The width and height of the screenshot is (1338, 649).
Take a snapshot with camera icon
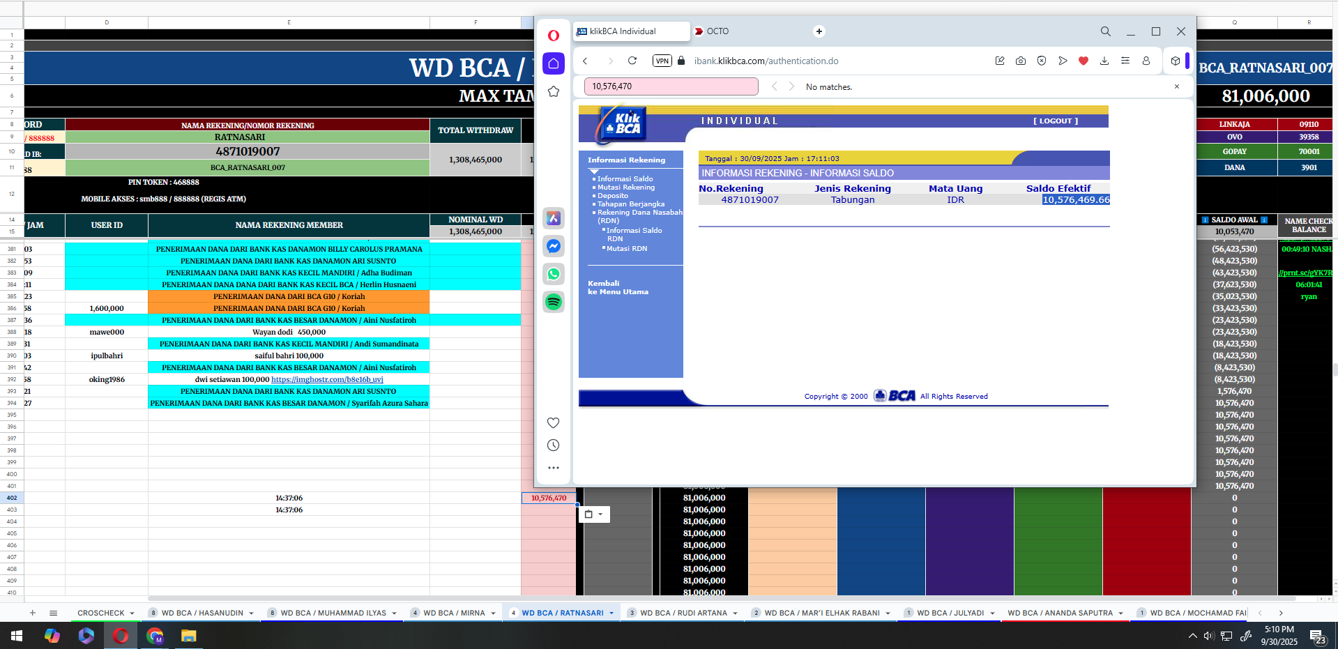click(x=1021, y=61)
